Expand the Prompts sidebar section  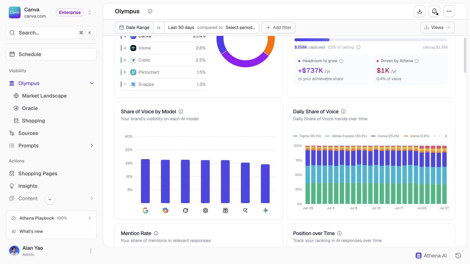(51, 146)
